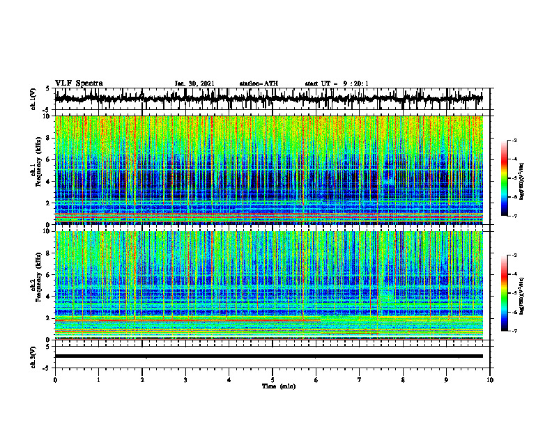Click the 'ch.3(V)' waveform axis label
Image resolution: width=552 pixels, height=426 pixels.
(x=33, y=357)
